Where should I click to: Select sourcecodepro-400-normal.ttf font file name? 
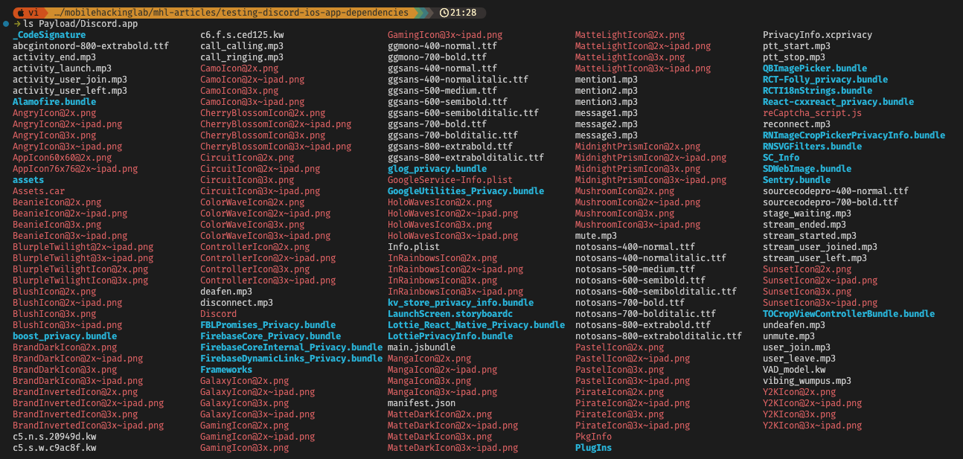click(836, 191)
